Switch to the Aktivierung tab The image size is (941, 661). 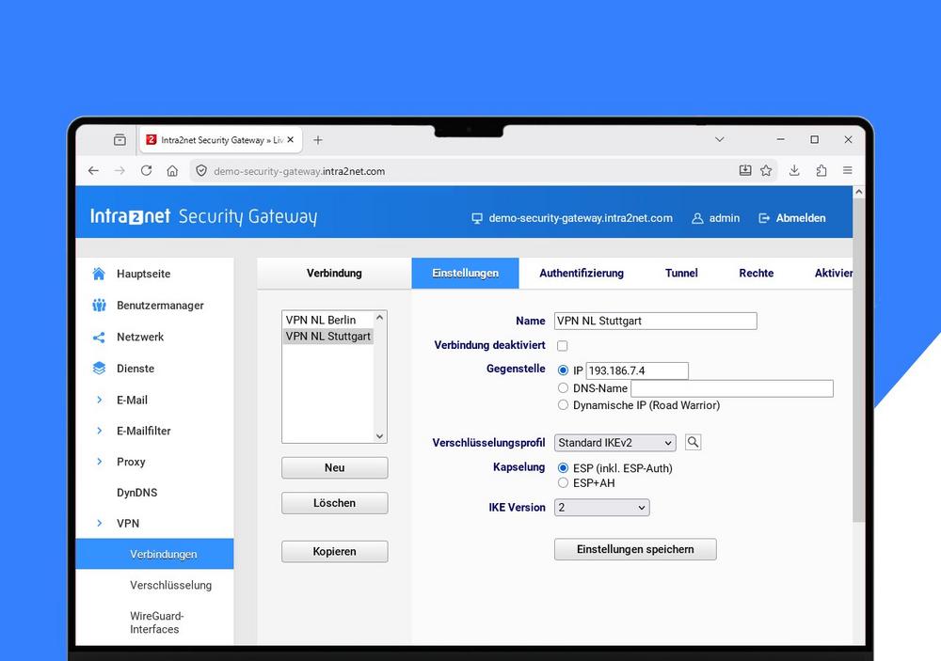pos(833,273)
